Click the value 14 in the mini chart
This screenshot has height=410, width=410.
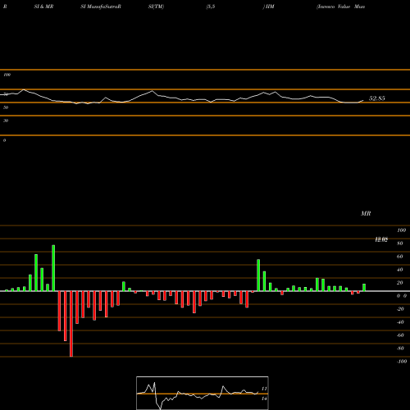[264, 399]
